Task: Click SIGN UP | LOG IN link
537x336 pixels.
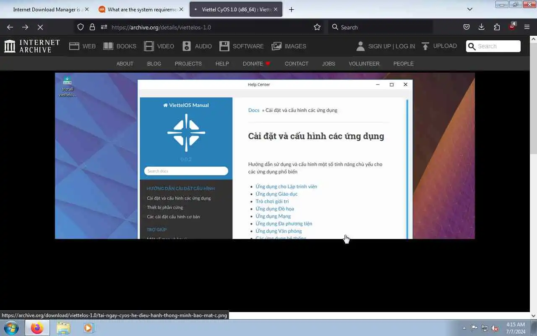Action: (x=391, y=46)
